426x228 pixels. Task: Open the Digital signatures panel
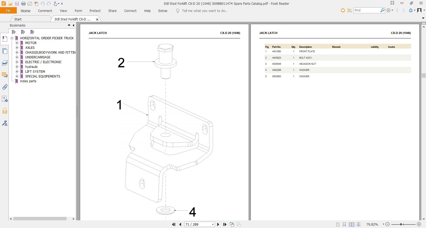coord(5,99)
